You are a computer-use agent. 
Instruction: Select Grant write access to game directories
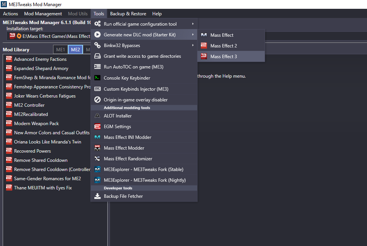coord(144,56)
